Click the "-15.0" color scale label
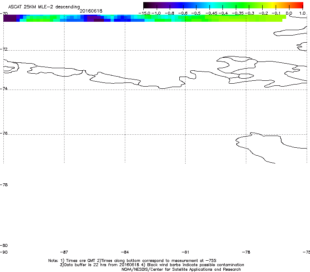This screenshot has width=310, height=272. (144, 13)
